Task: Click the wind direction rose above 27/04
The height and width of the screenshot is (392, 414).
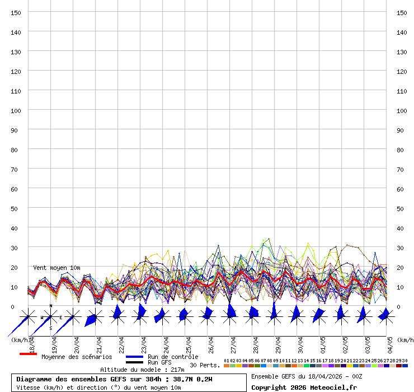Action: pyautogui.click(x=230, y=316)
